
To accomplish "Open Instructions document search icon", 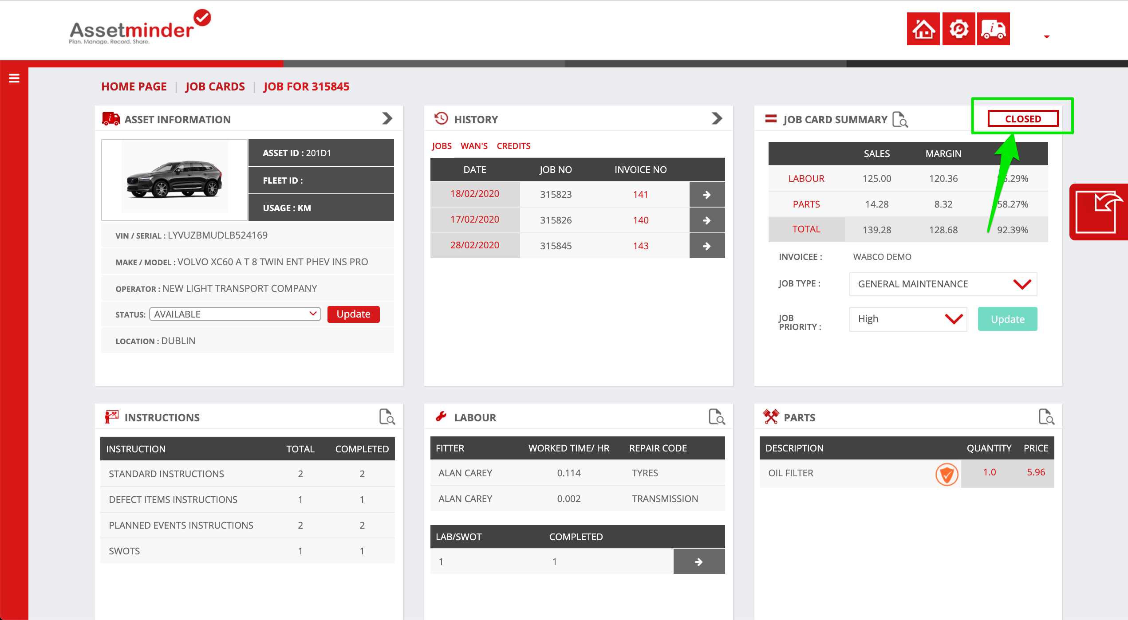I will 387,417.
